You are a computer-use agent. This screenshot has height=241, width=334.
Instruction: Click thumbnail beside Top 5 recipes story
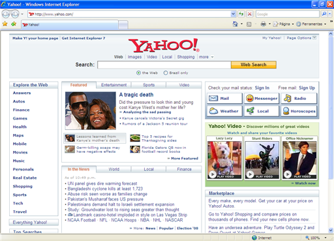point(135,138)
